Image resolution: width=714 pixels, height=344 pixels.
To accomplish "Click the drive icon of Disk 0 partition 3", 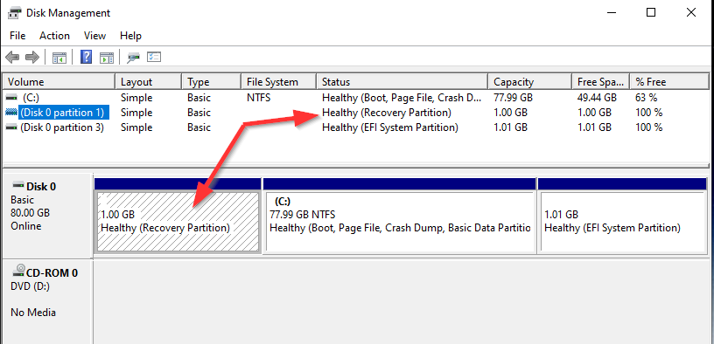I will 10,127.
